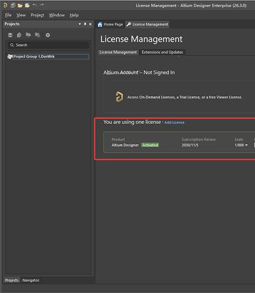Click the third icon in the Projects toolbar
The width and height of the screenshot is (255, 293).
click(28, 35)
